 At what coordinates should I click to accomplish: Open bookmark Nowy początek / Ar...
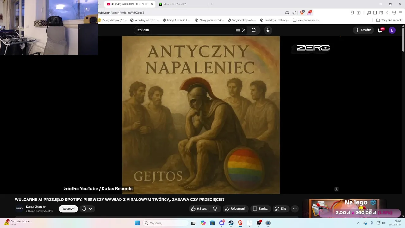[x=209, y=20]
